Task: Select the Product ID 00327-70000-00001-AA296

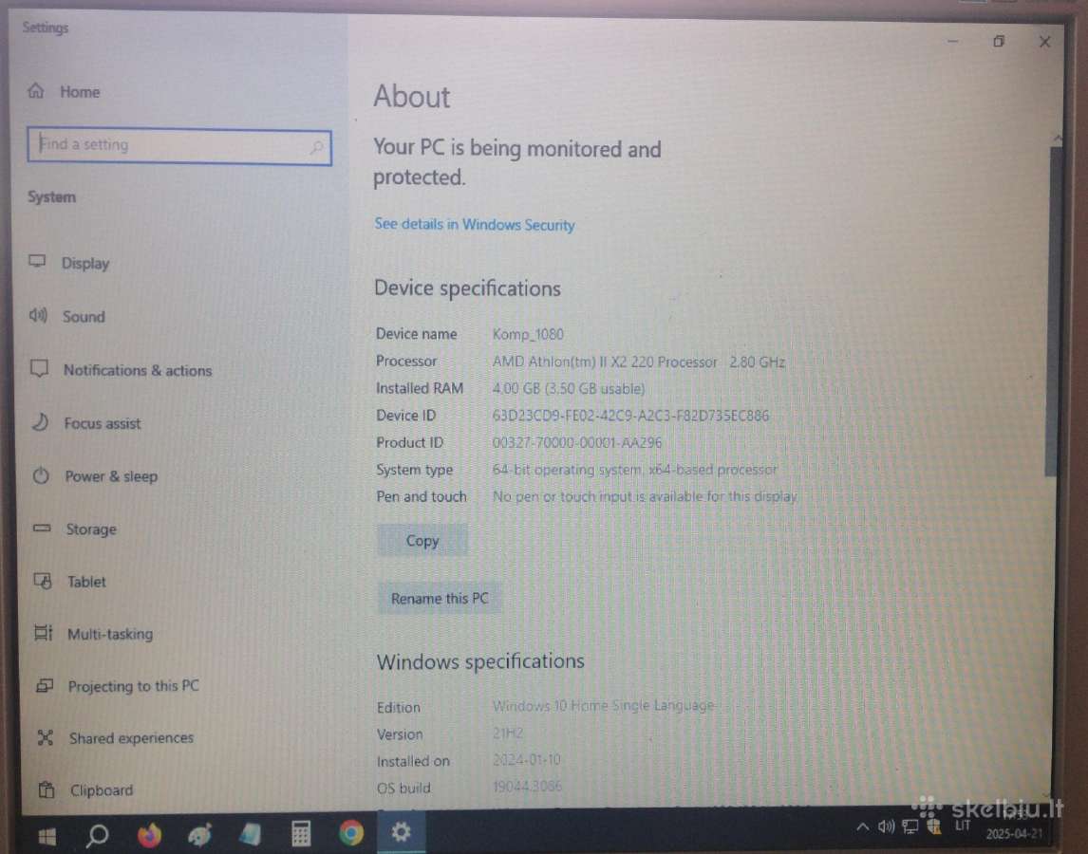Action: (x=576, y=442)
